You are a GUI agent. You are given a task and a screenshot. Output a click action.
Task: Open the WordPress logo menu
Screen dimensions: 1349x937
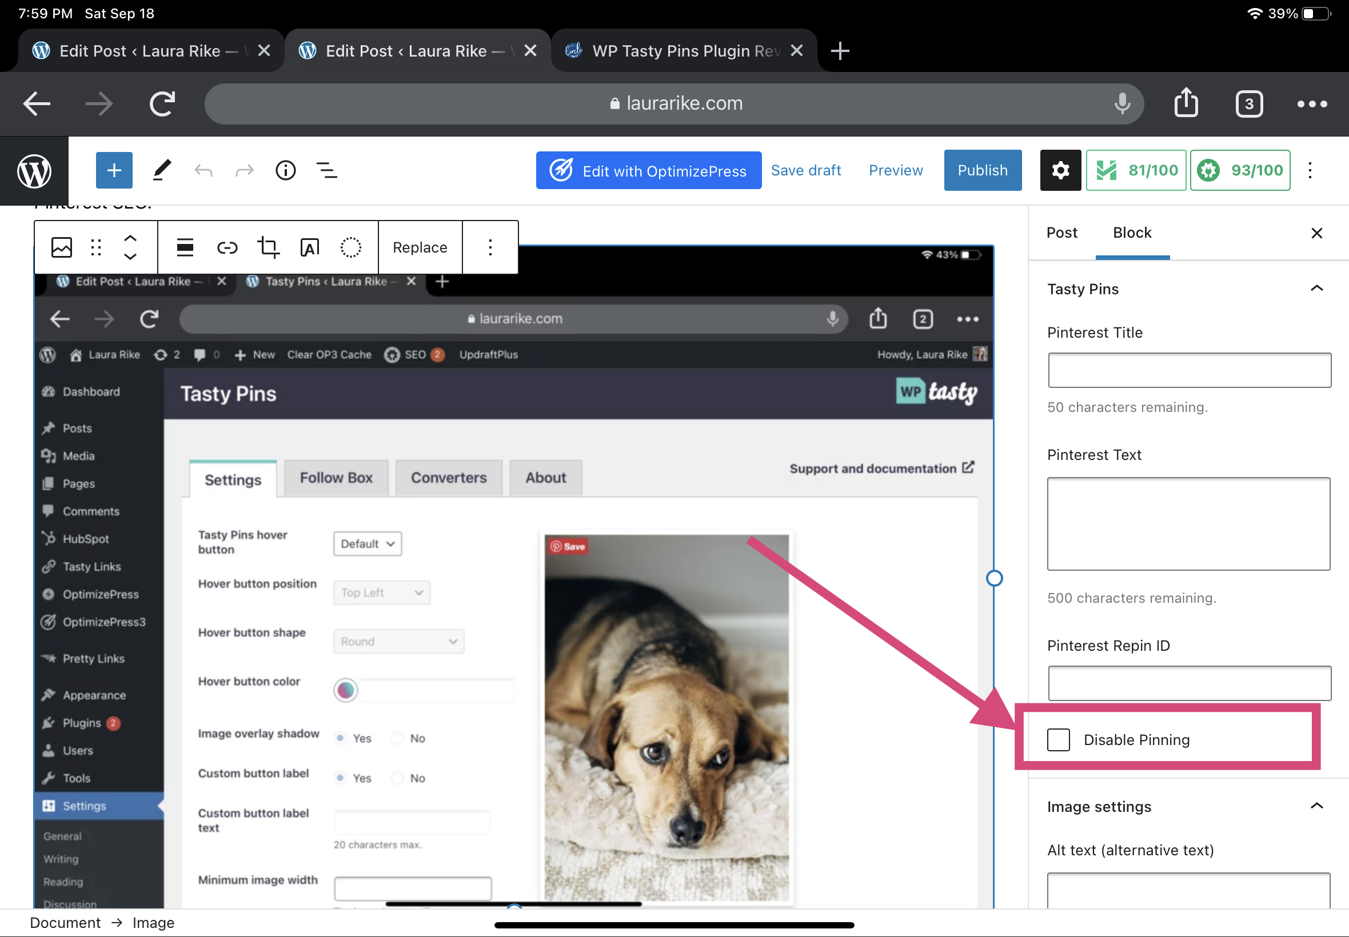[34, 171]
